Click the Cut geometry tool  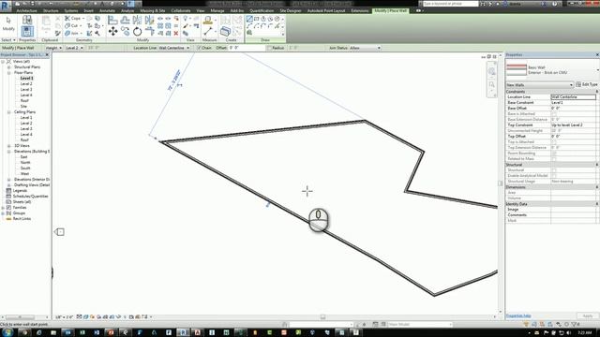72,25
